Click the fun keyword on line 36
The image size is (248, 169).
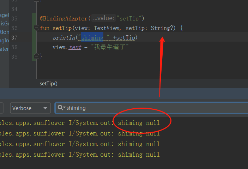click(x=44, y=28)
